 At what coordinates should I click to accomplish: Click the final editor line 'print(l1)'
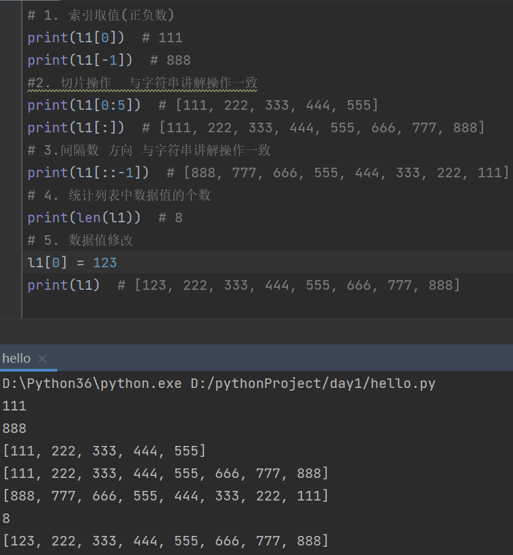click(x=244, y=285)
